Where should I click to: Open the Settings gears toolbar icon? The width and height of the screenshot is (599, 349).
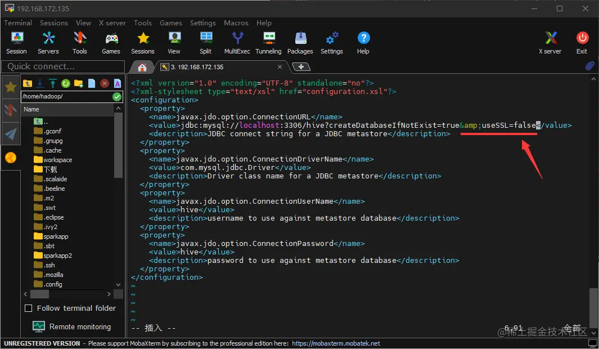[x=332, y=43]
